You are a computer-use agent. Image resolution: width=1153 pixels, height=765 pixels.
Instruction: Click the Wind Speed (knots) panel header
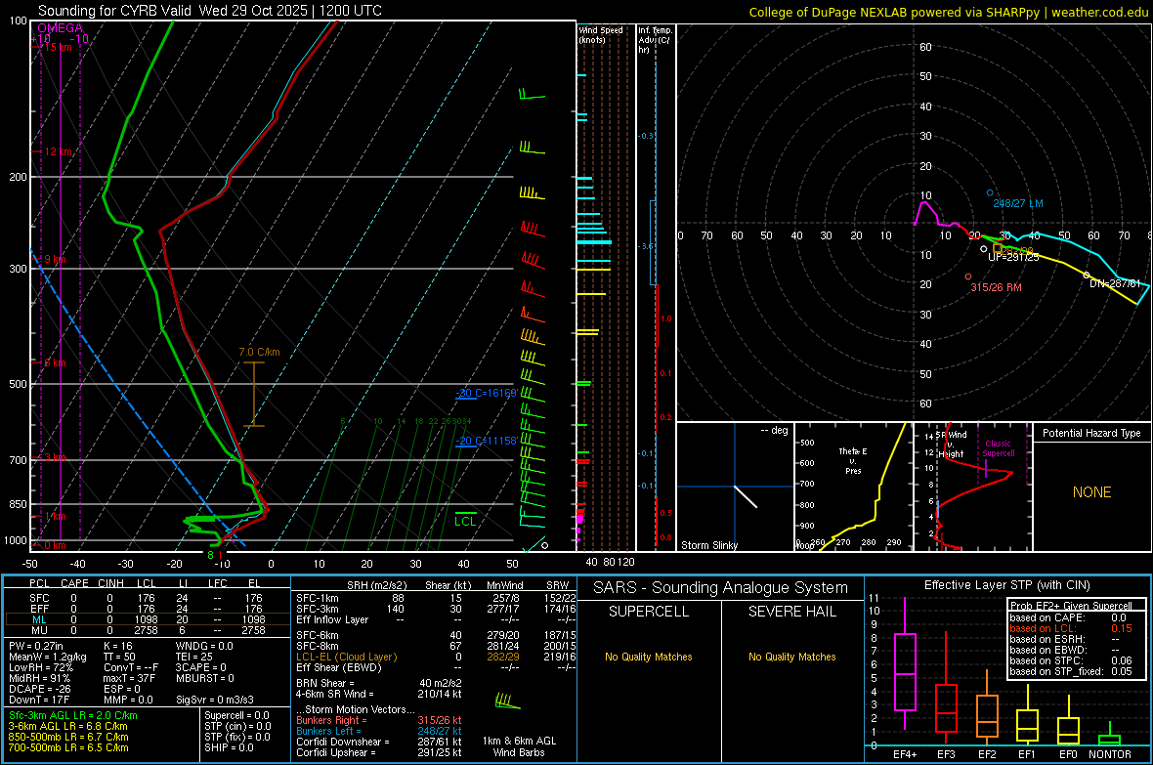tap(601, 34)
